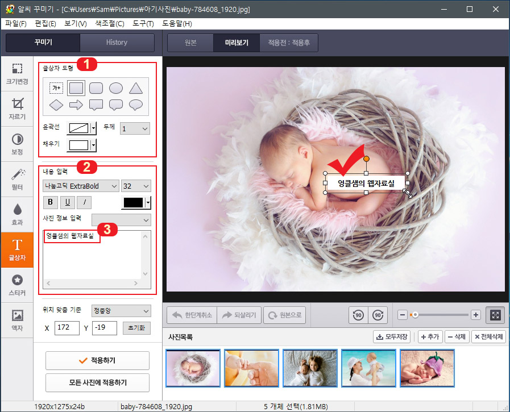
Task: Open the 위치 맞춤 기준 정중앙 dropdown
Action: [x=121, y=311]
